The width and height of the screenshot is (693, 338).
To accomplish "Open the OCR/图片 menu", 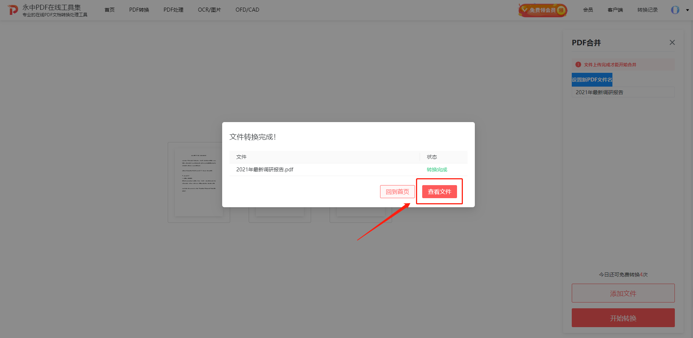I will pyautogui.click(x=209, y=10).
